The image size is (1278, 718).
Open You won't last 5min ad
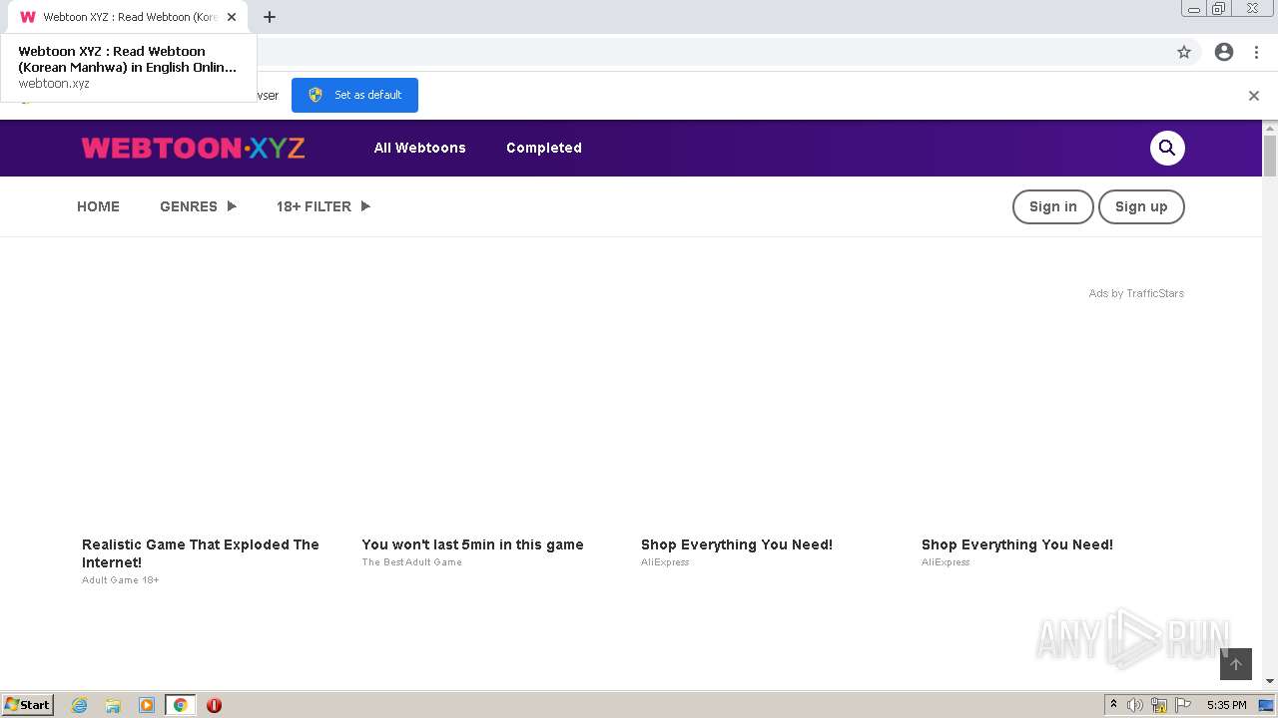coord(472,544)
